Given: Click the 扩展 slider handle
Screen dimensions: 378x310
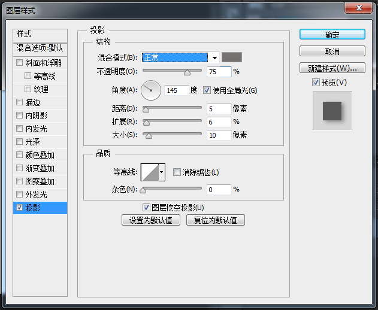Looking at the screenshot, I should (x=146, y=123).
